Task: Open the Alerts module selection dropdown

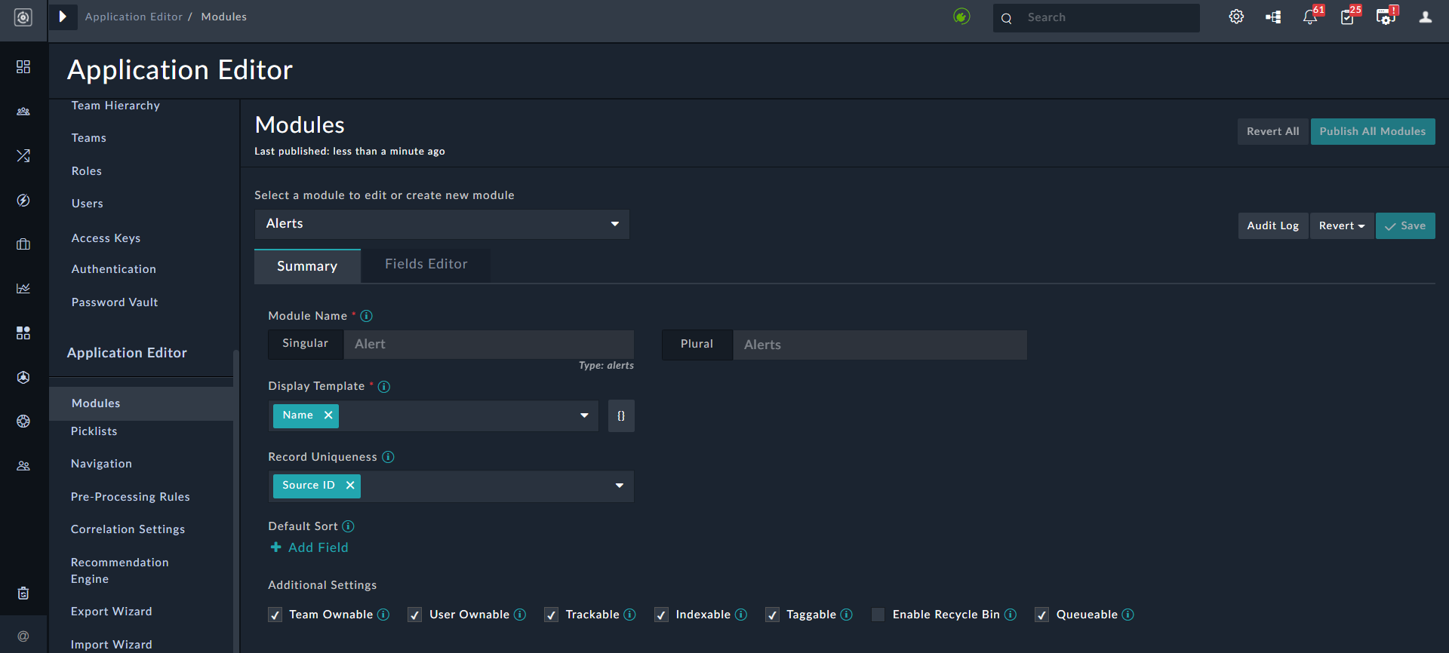Action: click(x=442, y=224)
